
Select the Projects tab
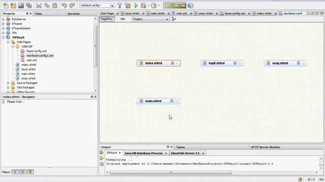point(9,14)
